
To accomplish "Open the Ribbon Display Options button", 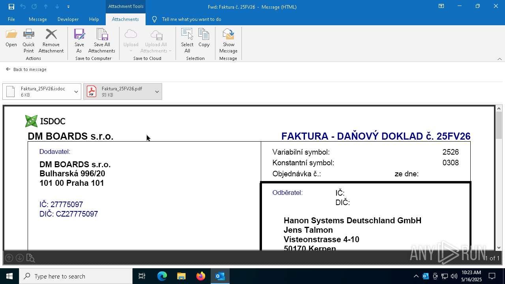I will tap(441, 6).
